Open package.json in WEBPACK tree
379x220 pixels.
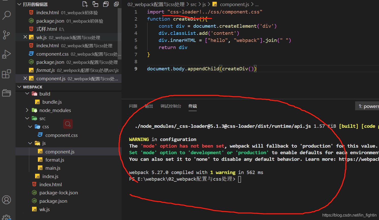(x=53, y=201)
